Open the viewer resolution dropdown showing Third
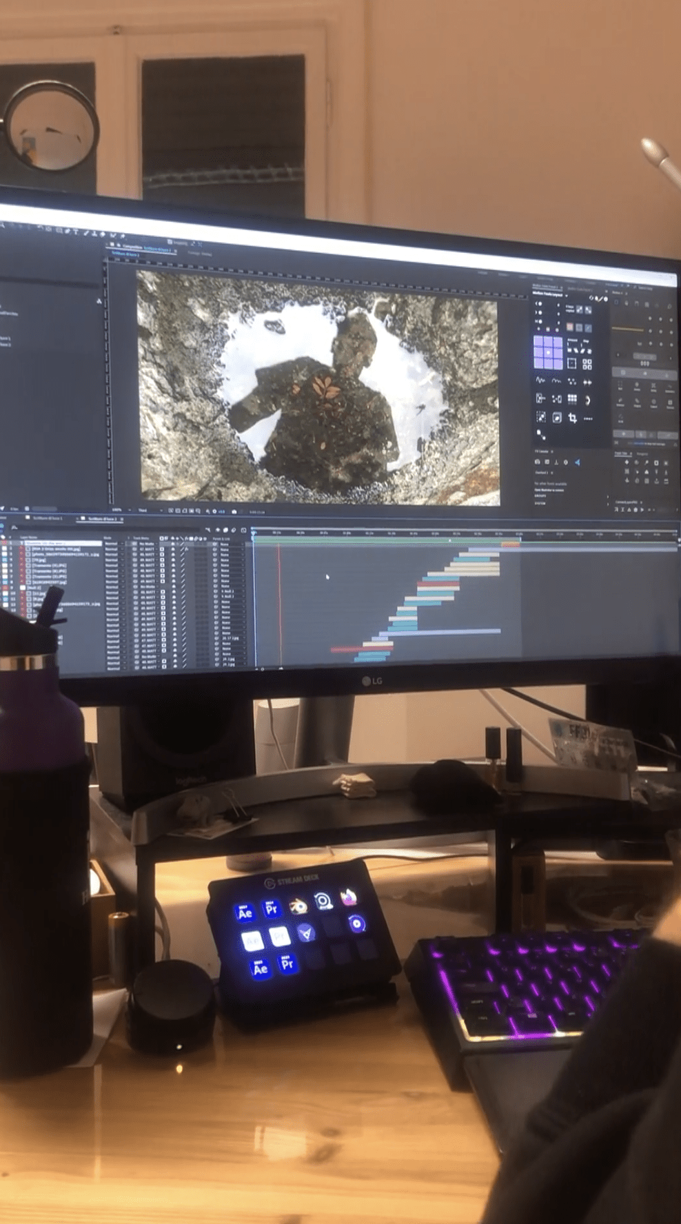The image size is (681, 1224). [x=143, y=511]
